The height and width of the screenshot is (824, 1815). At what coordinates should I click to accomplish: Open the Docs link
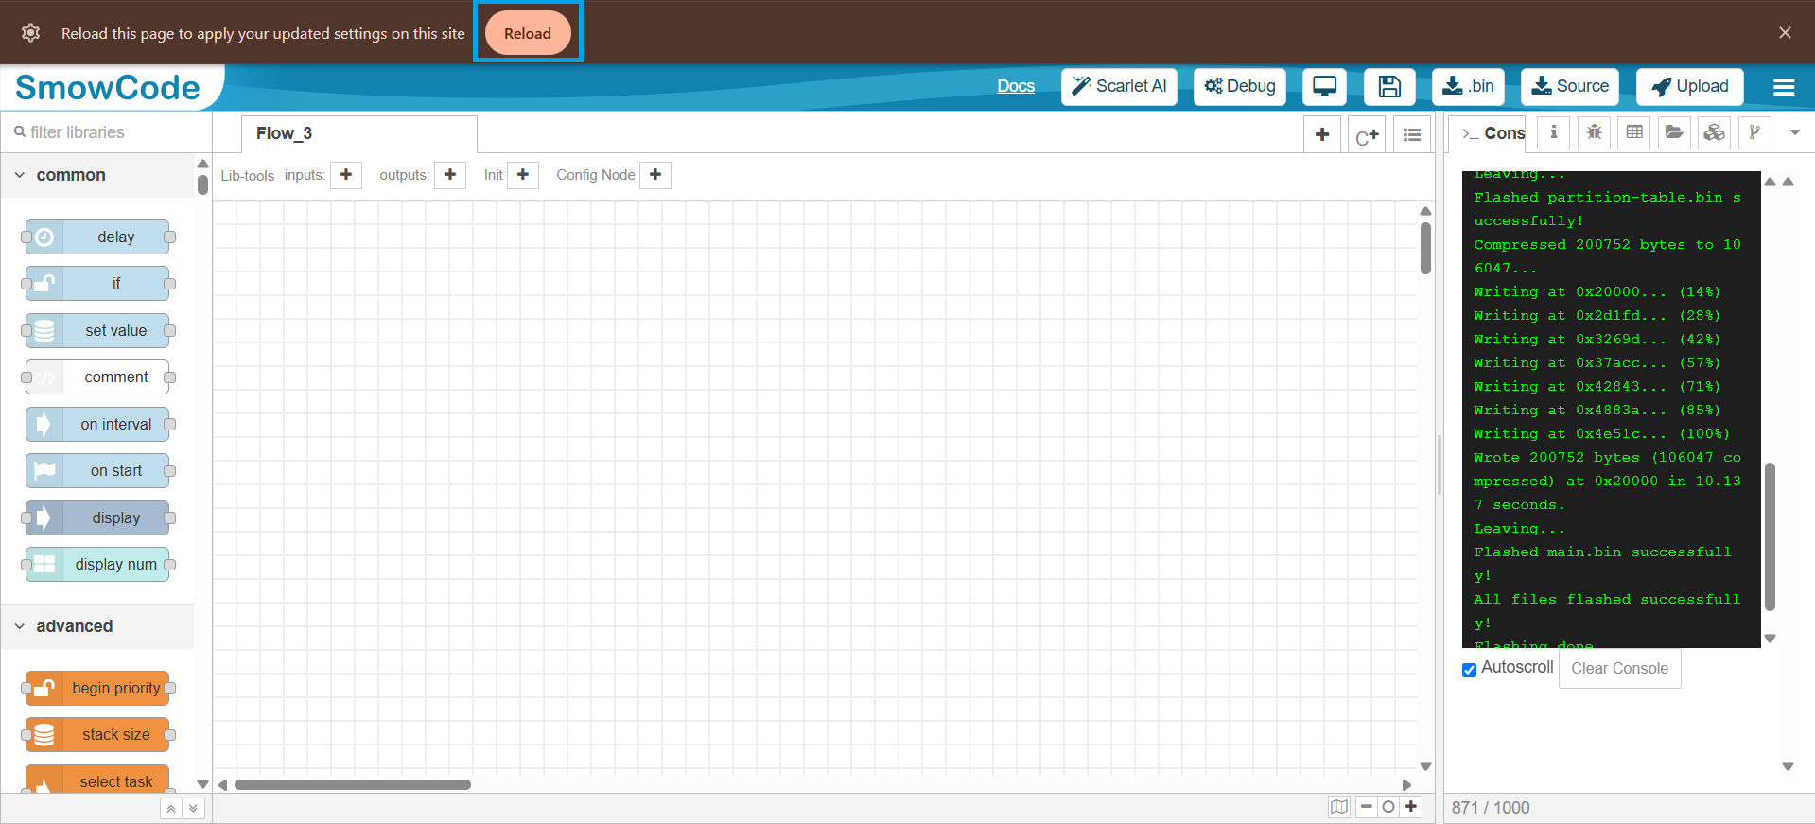pyautogui.click(x=1016, y=86)
